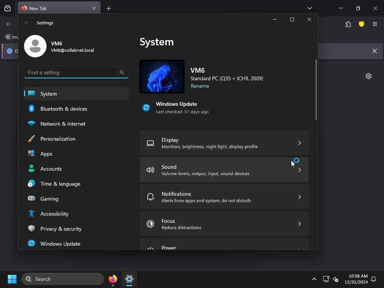This screenshot has height=288, width=384.
Task: Open Display settings row
Action: (224, 143)
